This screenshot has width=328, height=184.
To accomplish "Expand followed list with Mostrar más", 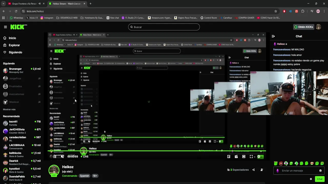I will [9, 109].
